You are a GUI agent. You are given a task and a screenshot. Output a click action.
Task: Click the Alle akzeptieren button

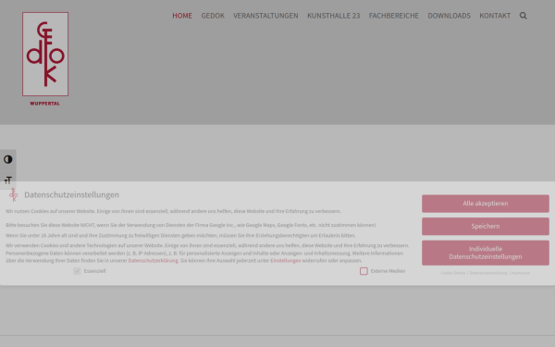(x=486, y=204)
